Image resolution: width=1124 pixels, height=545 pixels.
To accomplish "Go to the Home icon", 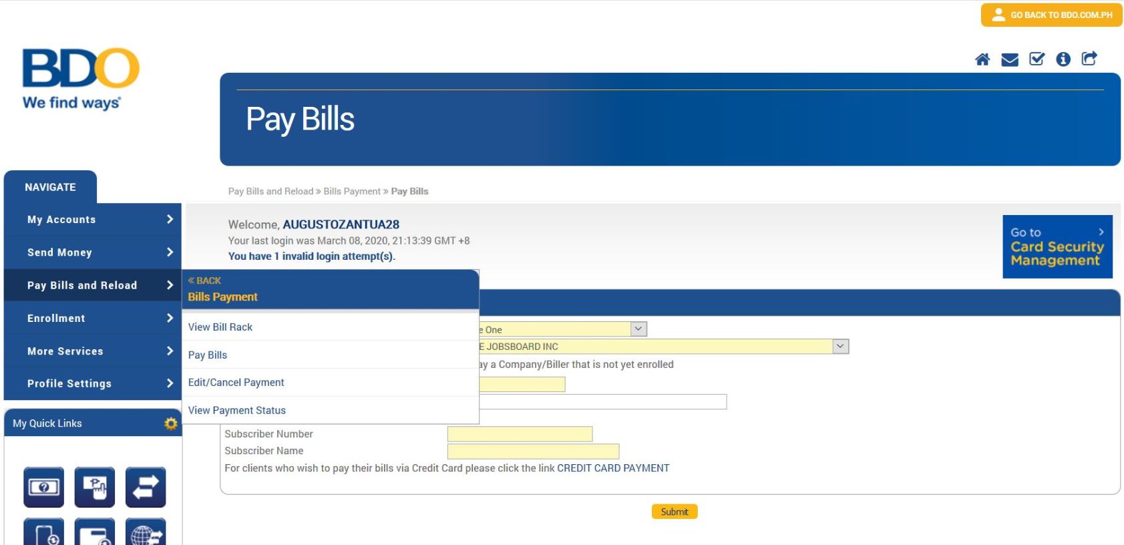I will coord(982,59).
